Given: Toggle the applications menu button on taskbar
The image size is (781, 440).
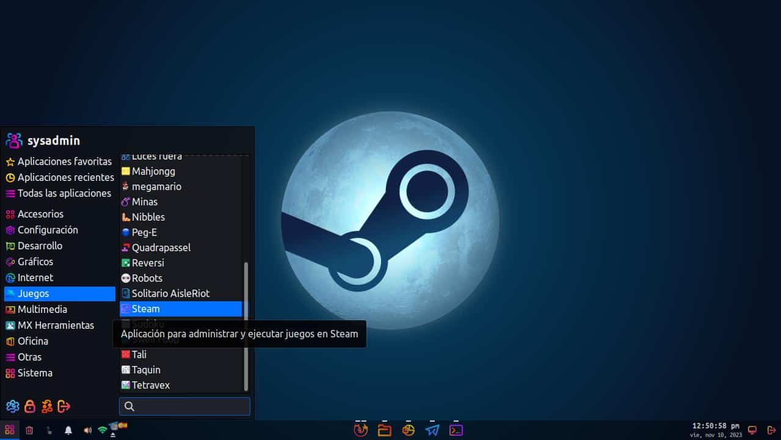Looking at the screenshot, I should pyautogui.click(x=10, y=430).
